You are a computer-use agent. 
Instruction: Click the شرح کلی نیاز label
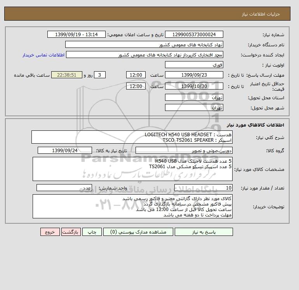pyautogui.click(x=270, y=137)
